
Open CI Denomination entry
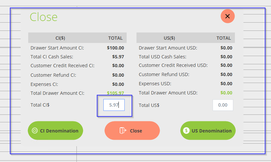[55, 131]
